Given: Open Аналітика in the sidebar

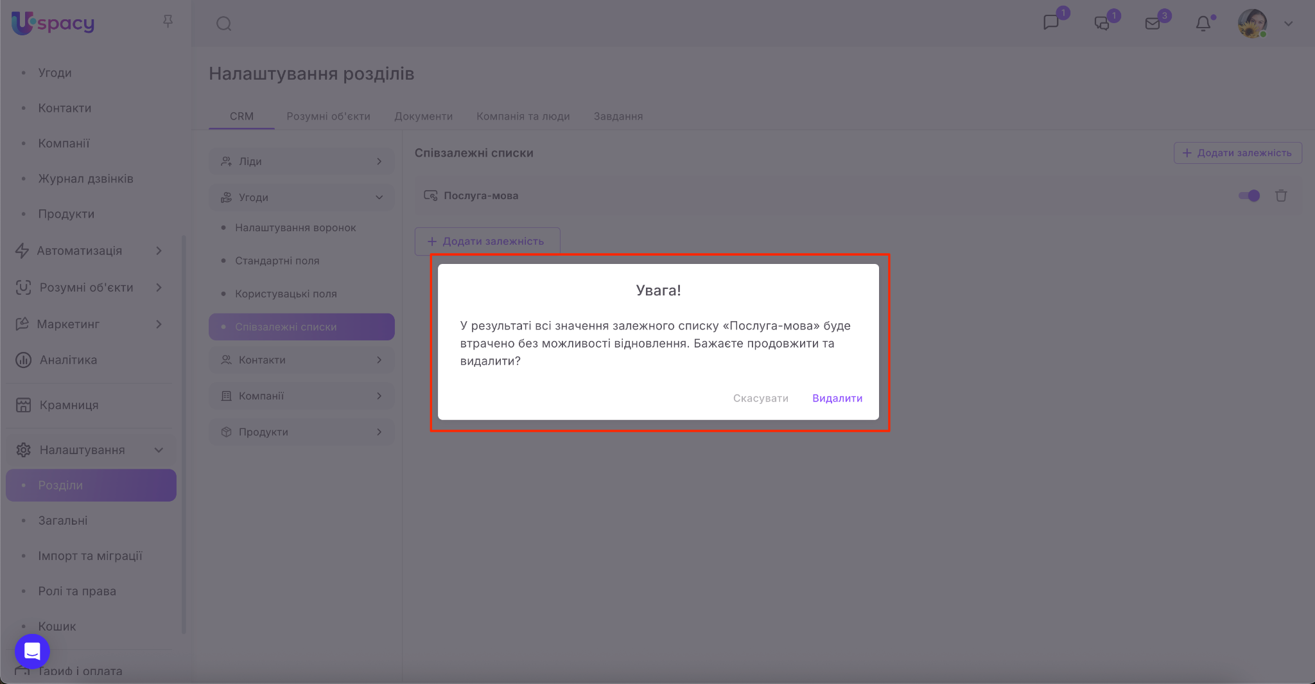Looking at the screenshot, I should pos(68,360).
